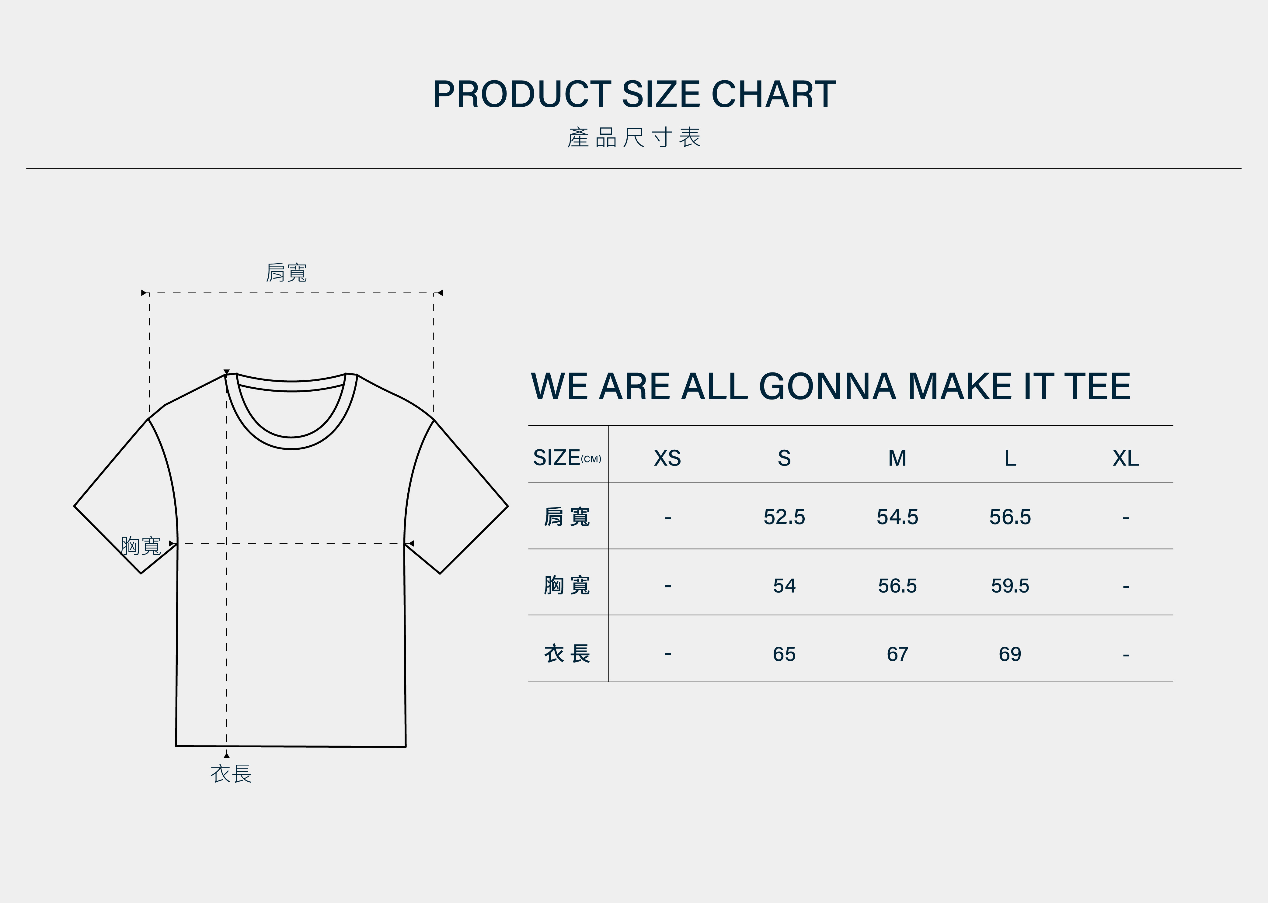Click the 54.5 value in the M column

tap(897, 517)
